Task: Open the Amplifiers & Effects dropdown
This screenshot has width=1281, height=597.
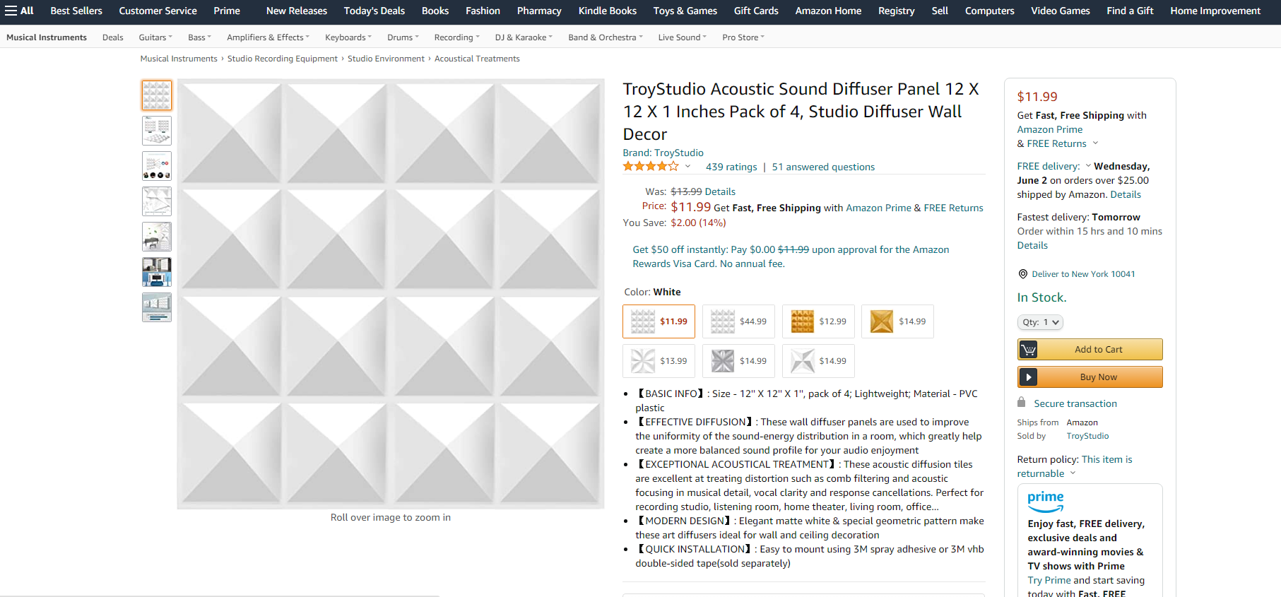Action: click(268, 37)
